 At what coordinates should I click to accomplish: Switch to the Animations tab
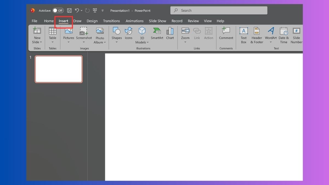pyautogui.click(x=135, y=21)
